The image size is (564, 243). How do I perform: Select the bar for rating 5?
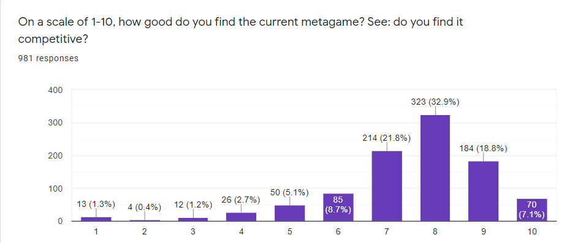coord(290,213)
